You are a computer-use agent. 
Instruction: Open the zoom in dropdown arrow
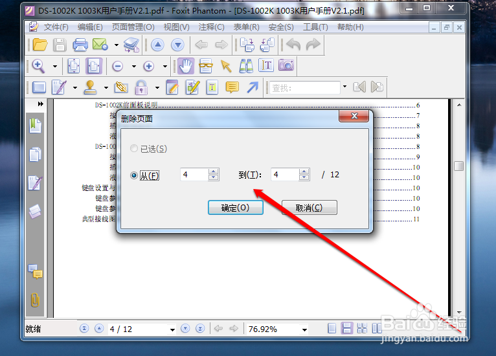point(165,67)
